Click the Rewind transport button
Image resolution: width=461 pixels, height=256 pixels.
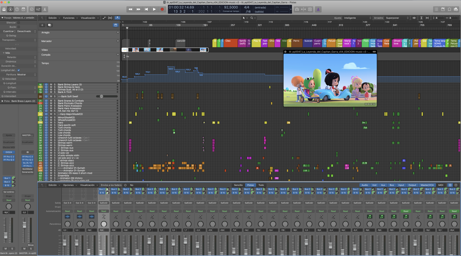pyautogui.click(x=130, y=9)
